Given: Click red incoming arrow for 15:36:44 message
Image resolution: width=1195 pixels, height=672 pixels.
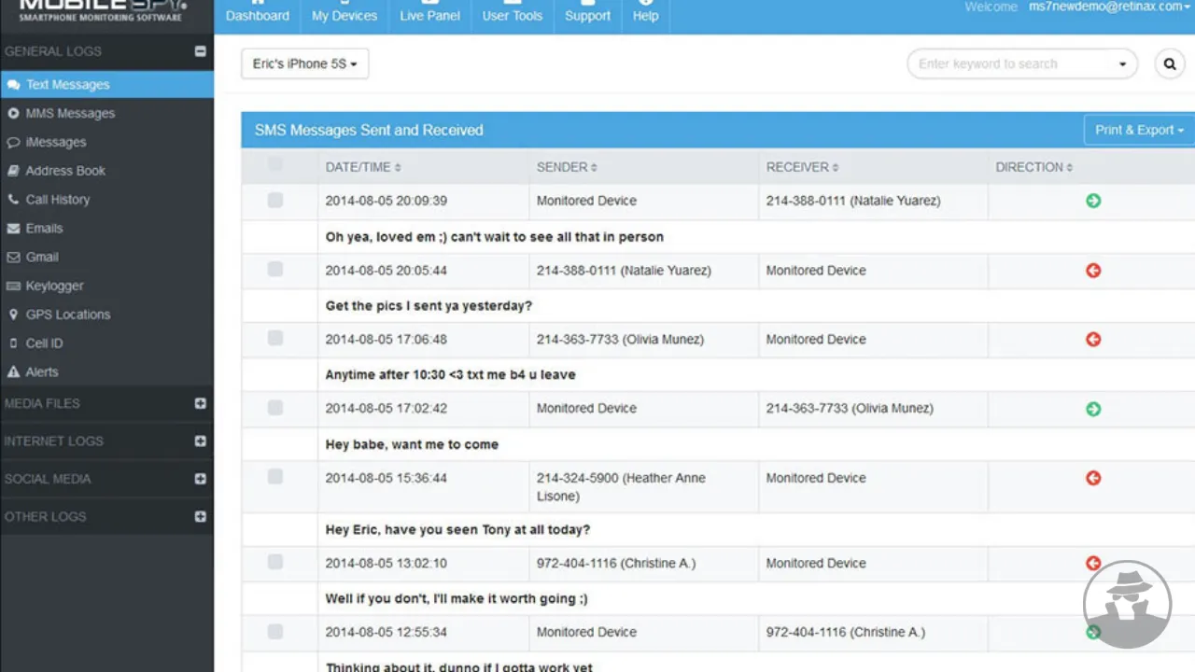Looking at the screenshot, I should [1093, 478].
